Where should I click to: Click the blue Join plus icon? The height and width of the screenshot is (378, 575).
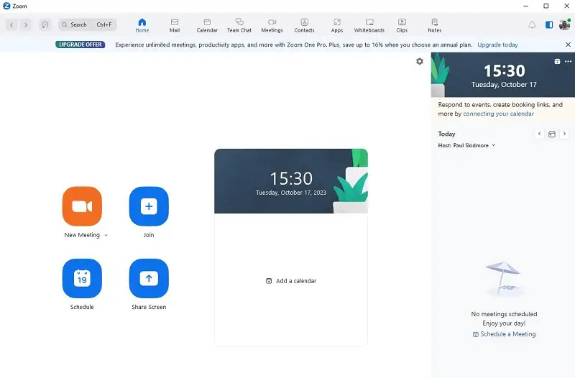(x=149, y=206)
